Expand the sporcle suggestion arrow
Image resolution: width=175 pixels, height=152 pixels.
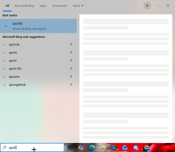point(71,44)
